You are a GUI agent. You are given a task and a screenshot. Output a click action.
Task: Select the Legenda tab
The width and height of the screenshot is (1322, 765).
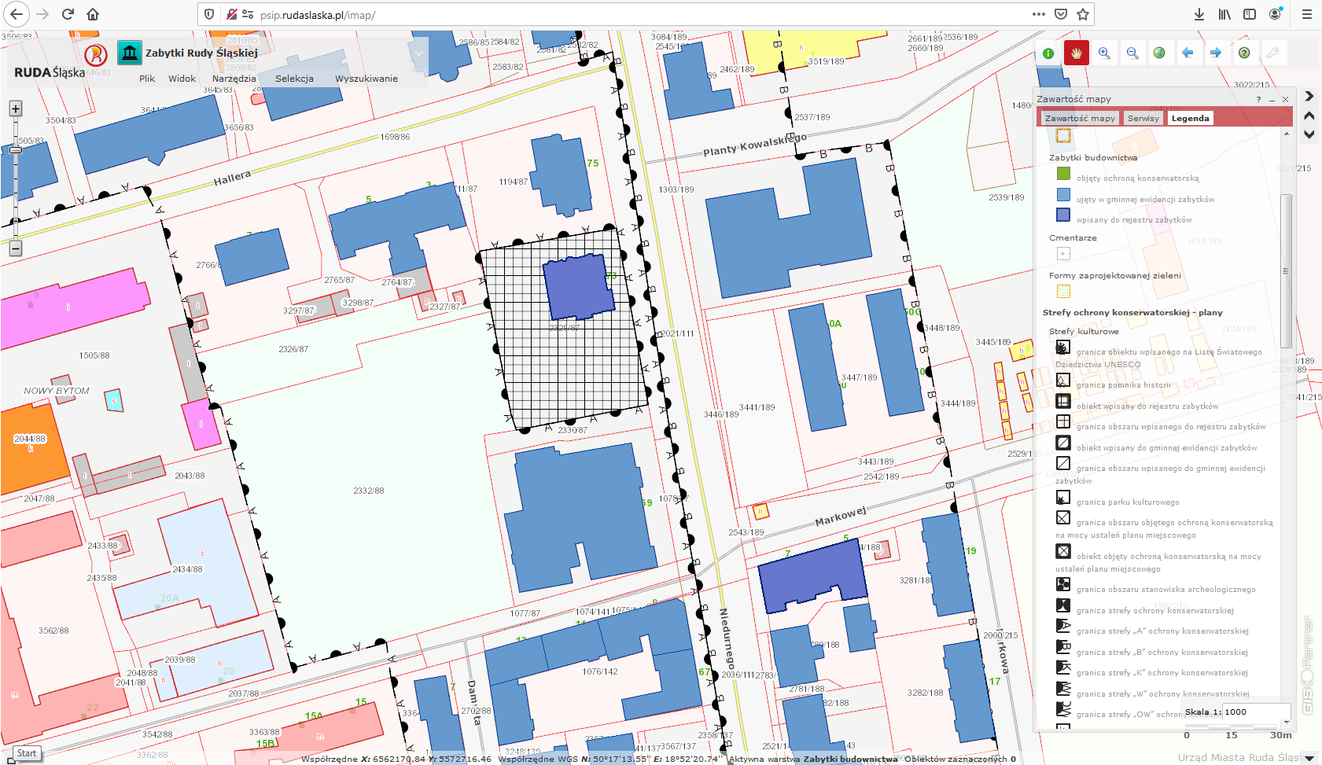tap(1190, 118)
